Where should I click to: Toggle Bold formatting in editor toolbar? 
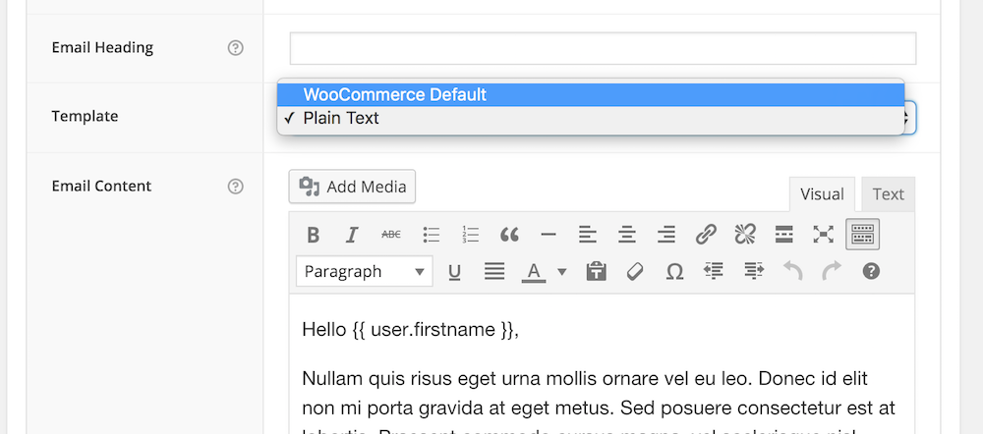point(313,235)
